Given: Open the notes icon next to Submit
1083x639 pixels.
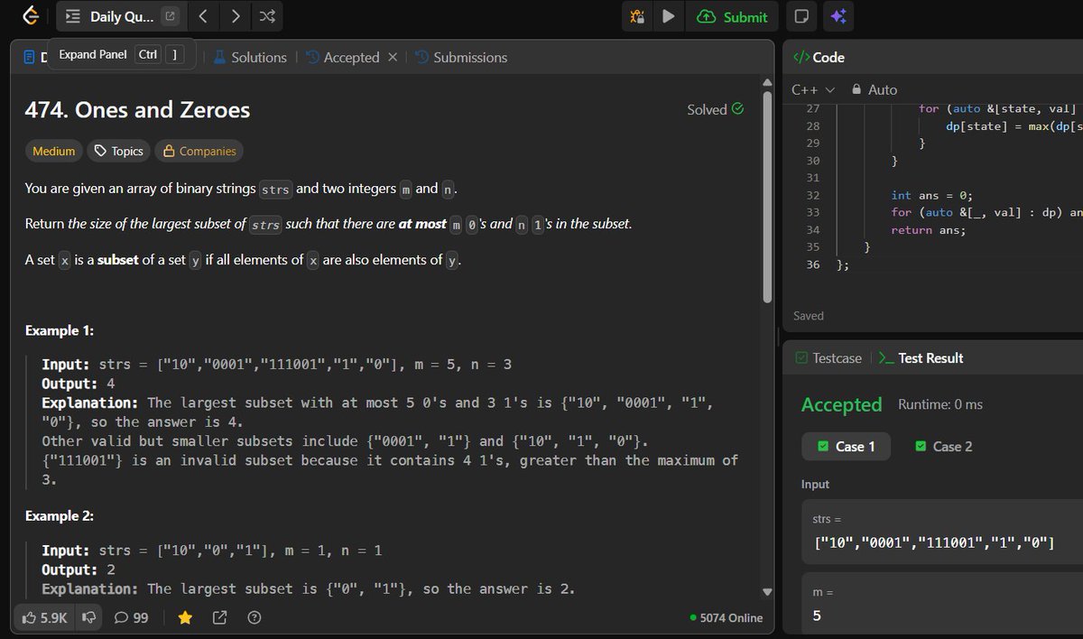Looking at the screenshot, I should pos(801,16).
